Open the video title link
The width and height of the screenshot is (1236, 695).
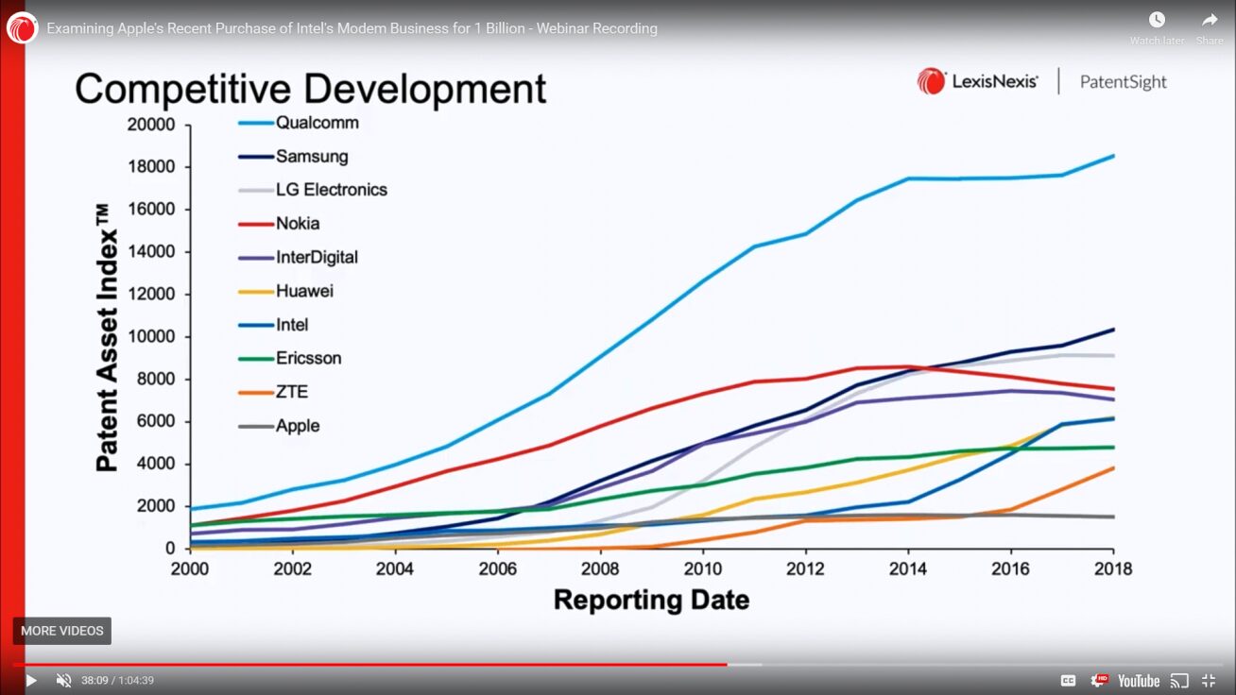coord(352,28)
